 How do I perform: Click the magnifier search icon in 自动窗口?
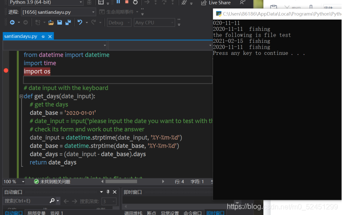(x=52, y=201)
